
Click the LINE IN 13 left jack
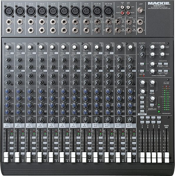coord(118,22)
